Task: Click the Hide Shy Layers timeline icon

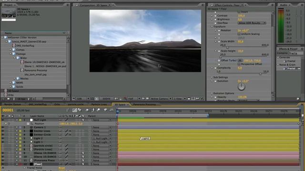Action: (87, 110)
